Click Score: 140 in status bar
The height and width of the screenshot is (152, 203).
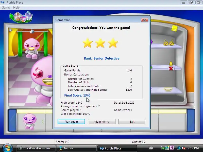[62, 142]
